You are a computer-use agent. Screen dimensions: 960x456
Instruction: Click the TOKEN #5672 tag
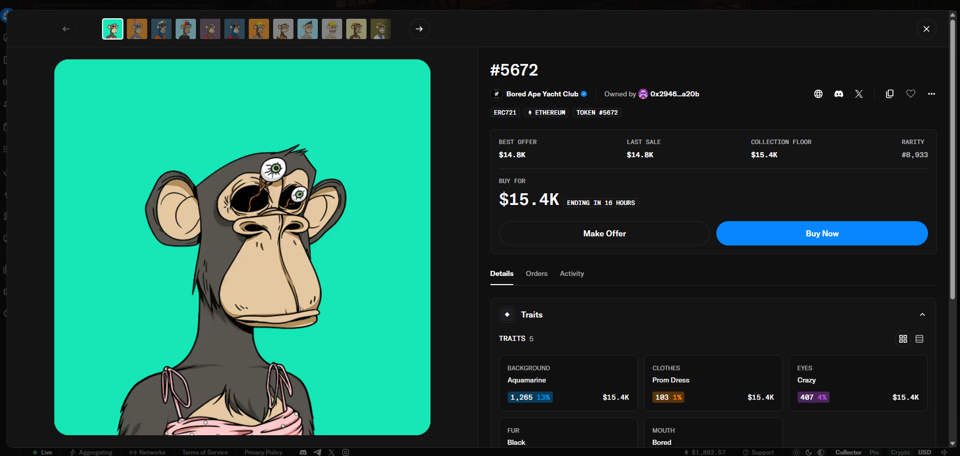pyautogui.click(x=597, y=113)
